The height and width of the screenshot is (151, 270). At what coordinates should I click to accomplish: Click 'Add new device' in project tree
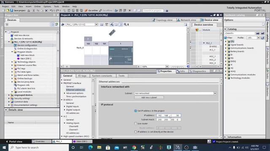point(22,35)
